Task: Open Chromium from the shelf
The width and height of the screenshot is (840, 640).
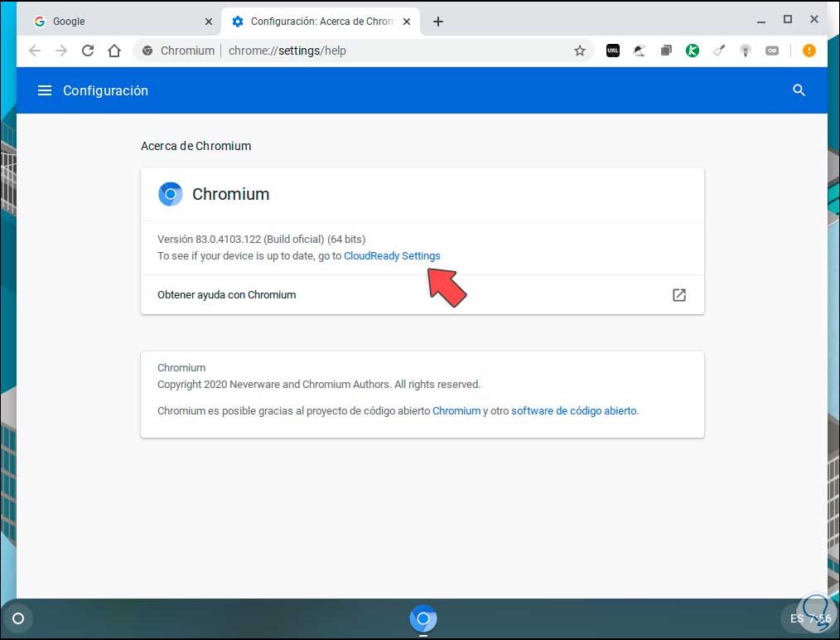Action: point(423,618)
